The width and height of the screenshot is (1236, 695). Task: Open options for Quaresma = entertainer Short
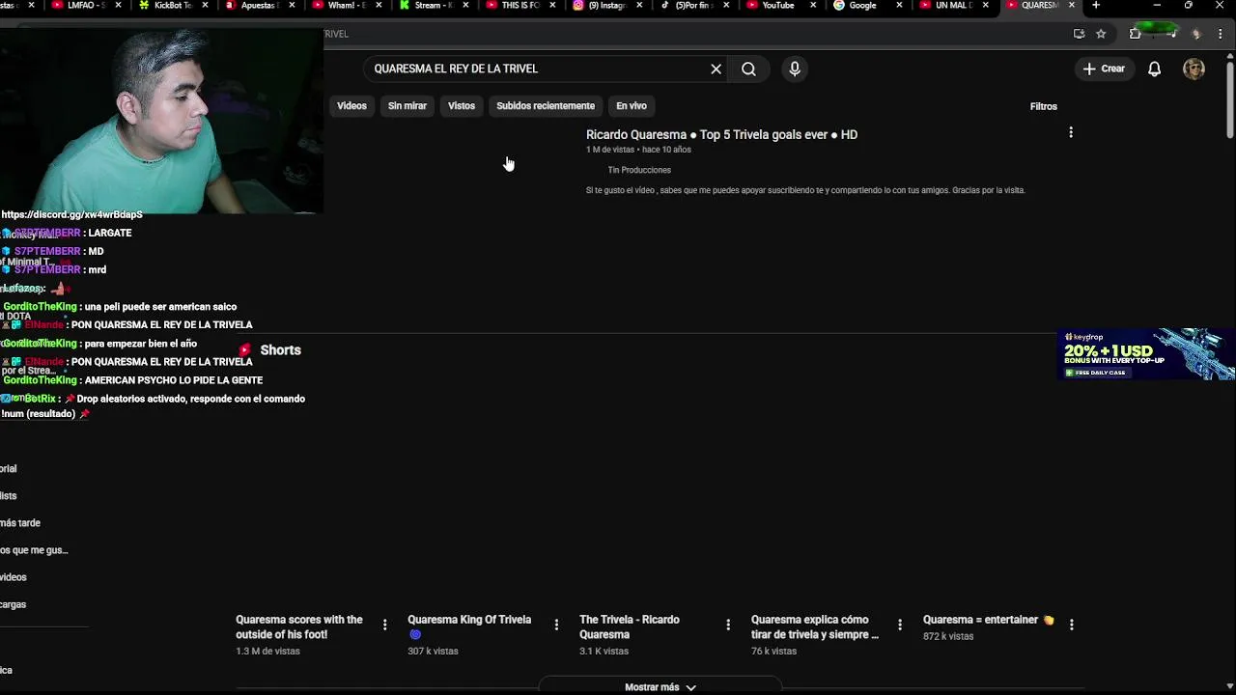[1071, 625]
